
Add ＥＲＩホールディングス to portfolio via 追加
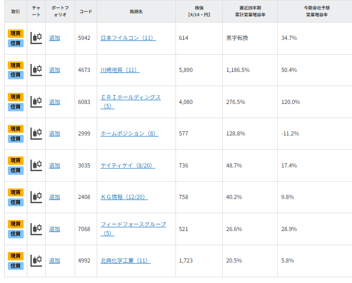(55, 102)
